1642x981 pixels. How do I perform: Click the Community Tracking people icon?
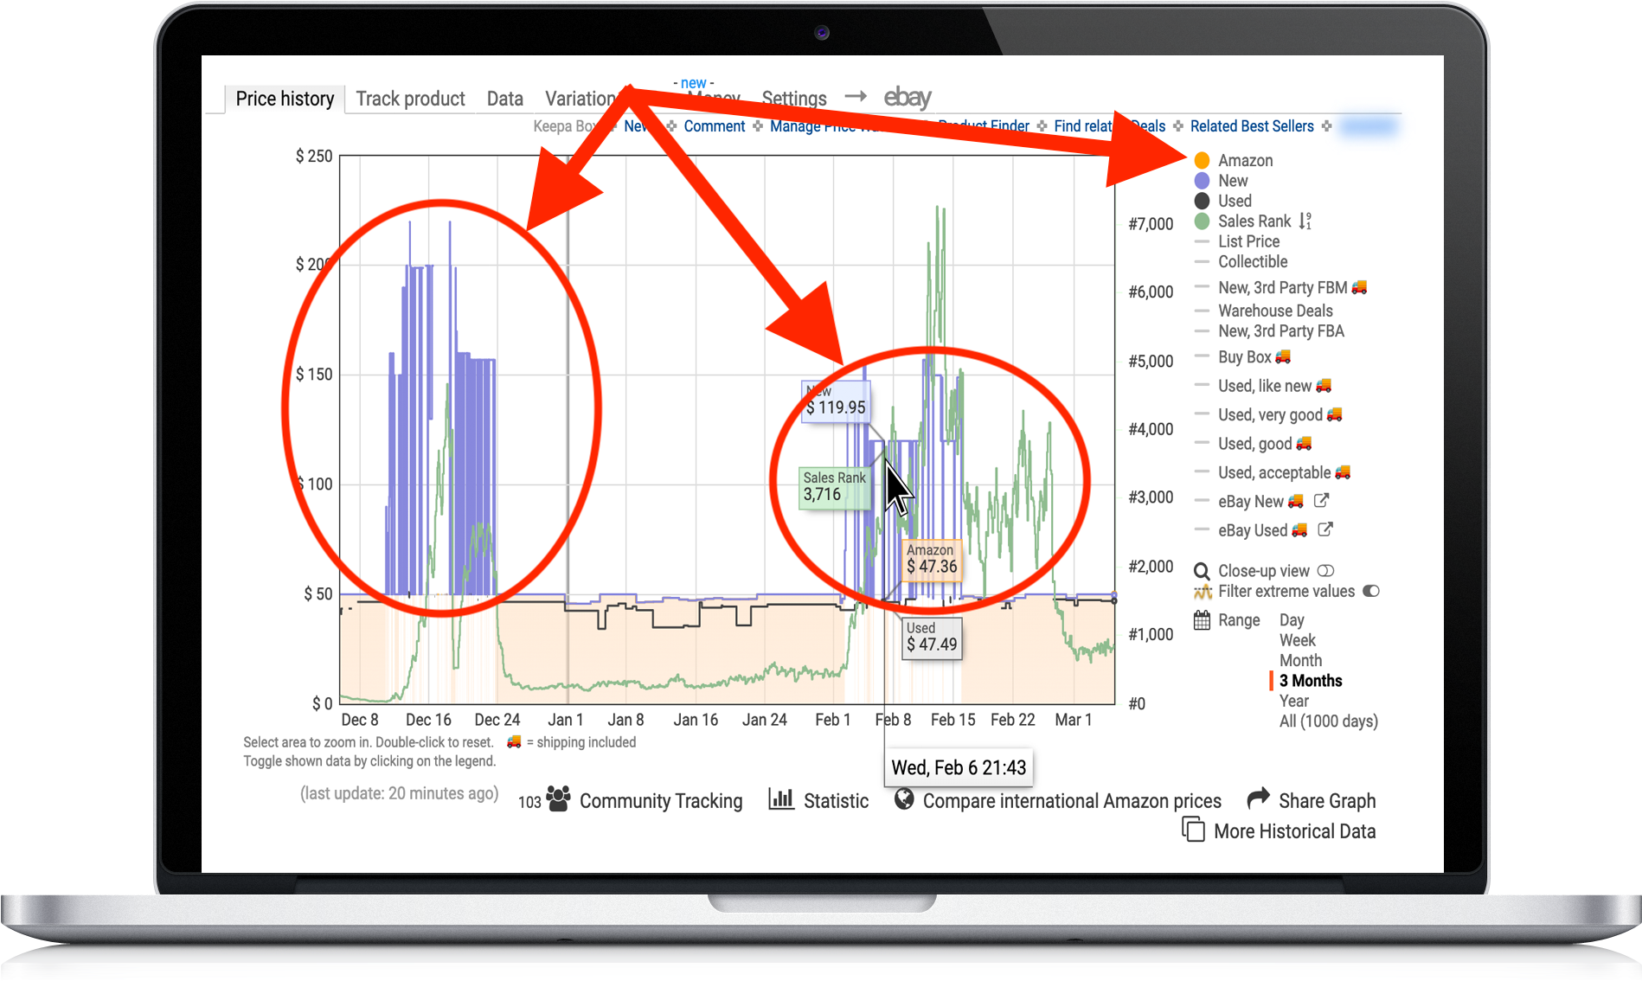(x=558, y=798)
